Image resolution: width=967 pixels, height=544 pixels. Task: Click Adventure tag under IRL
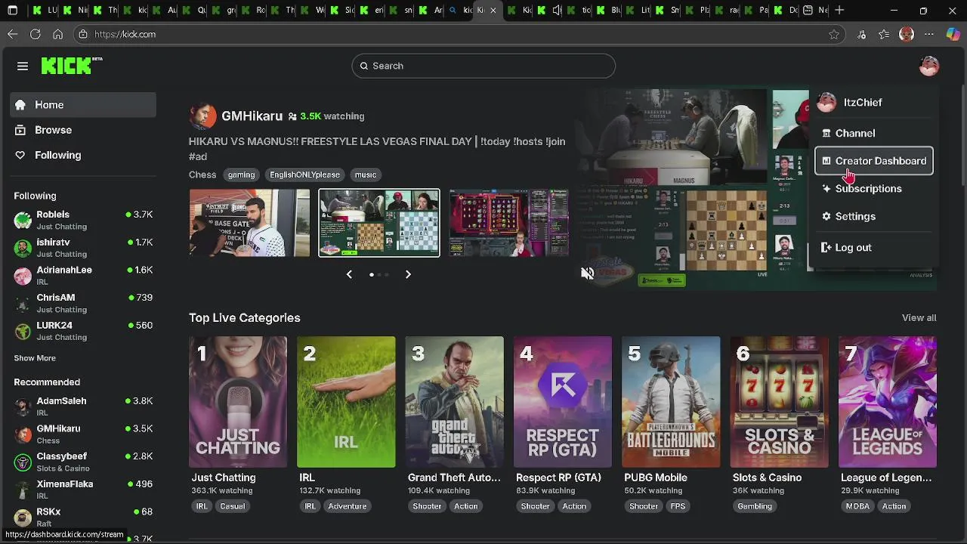pyautogui.click(x=347, y=506)
